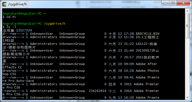Click the timestamp 16:20
The height and width of the screenshot is (102, 192).
(x=129, y=98)
